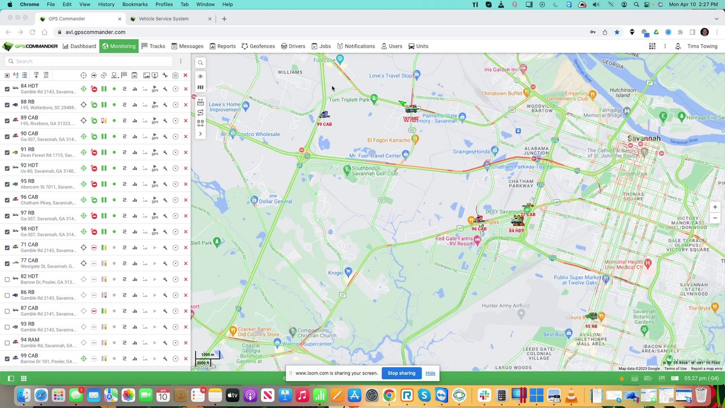The width and height of the screenshot is (725, 408).
Task: Select the route tool on map toolbar
Action: coord(200,112)
